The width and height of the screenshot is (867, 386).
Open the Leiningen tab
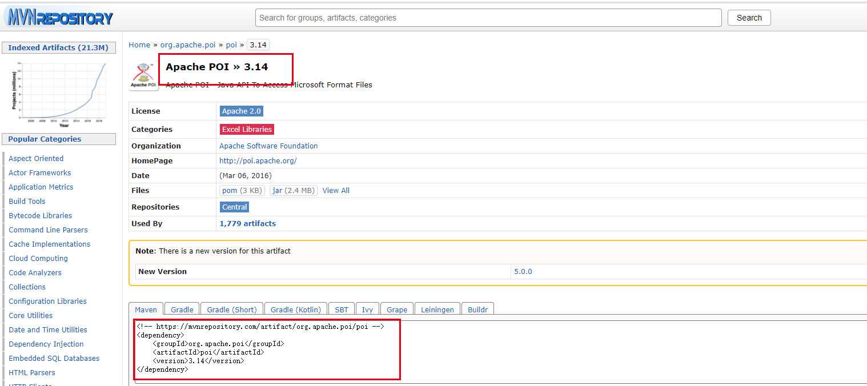pos(437,309)
